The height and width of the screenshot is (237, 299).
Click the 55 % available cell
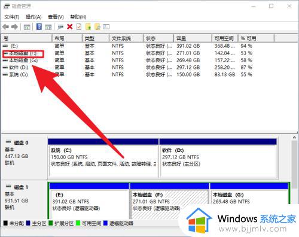coord(246,75)
